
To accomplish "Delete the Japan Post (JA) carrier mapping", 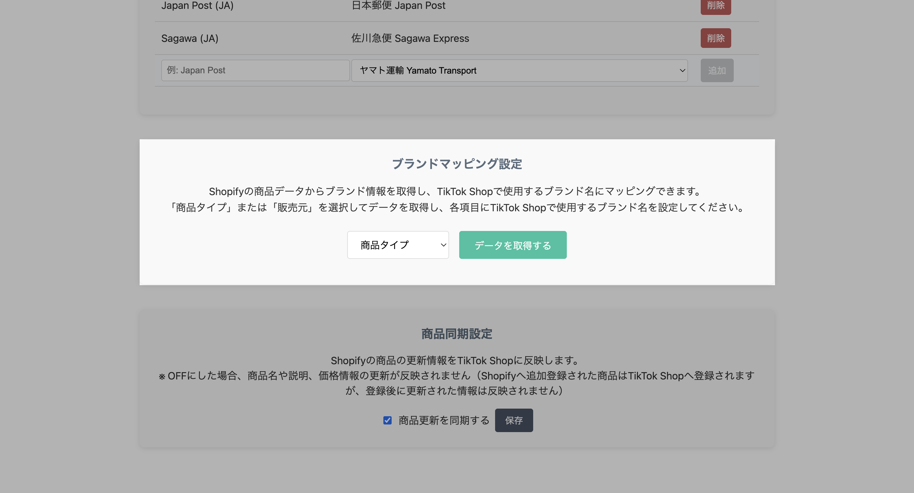I will (715, 6).
